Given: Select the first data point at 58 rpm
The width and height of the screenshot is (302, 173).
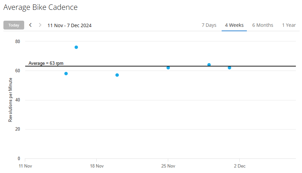Looking at the screenshot, I should pyautogui.click(x=66, y=74).
